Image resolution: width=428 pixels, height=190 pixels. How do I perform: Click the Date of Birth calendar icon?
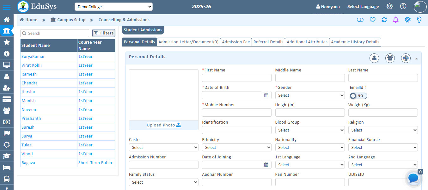click(x=266, y=95)
